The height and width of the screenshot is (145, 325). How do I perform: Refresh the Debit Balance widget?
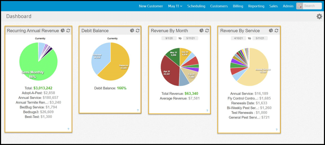pos(138,31)
